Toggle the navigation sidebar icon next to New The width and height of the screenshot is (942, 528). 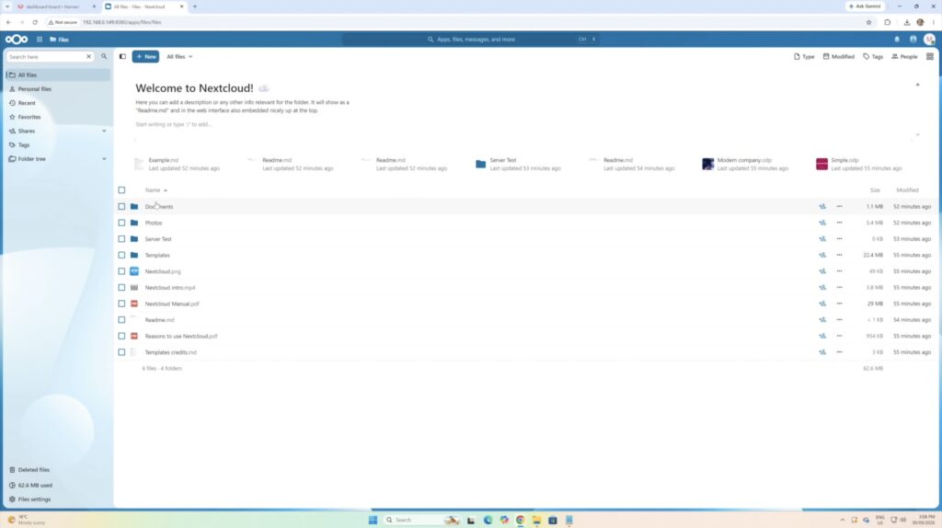pos(122,56)
